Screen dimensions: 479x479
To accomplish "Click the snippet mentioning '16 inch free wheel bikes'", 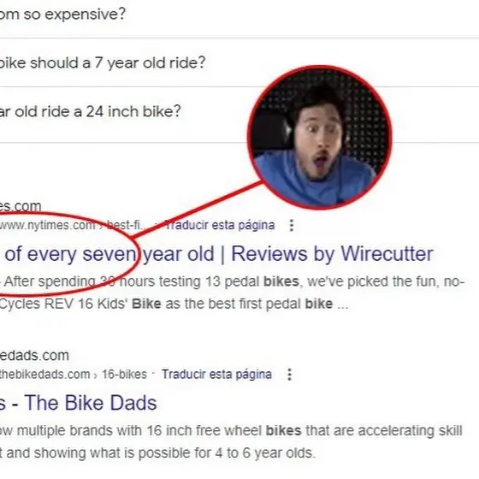I will tap(231, 431).
